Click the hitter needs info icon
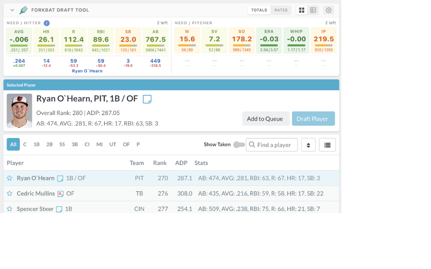Screen dimensions: 431x269 [x=47, y=23]
